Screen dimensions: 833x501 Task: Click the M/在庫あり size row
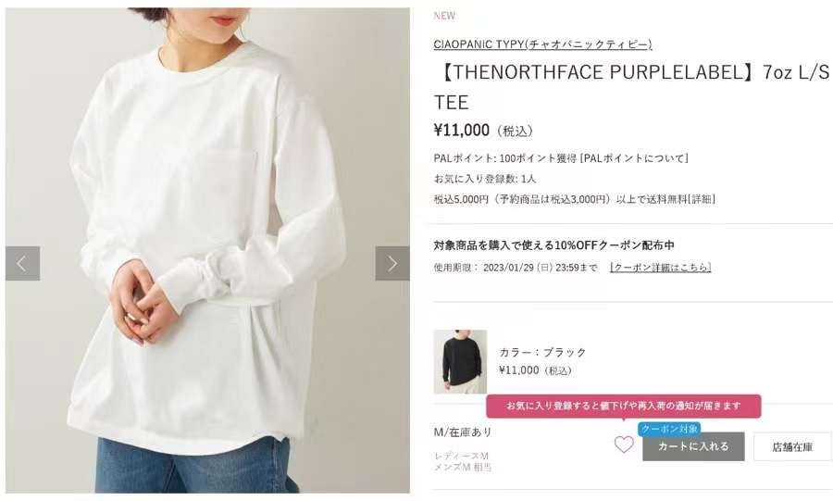pos(463,432)
